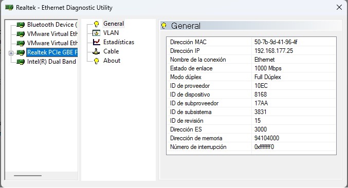Click the General panel header title

pos(186,26)
